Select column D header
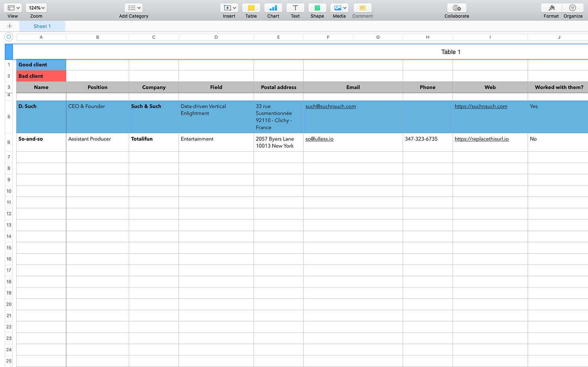588x367 pixels. (216, 37)
